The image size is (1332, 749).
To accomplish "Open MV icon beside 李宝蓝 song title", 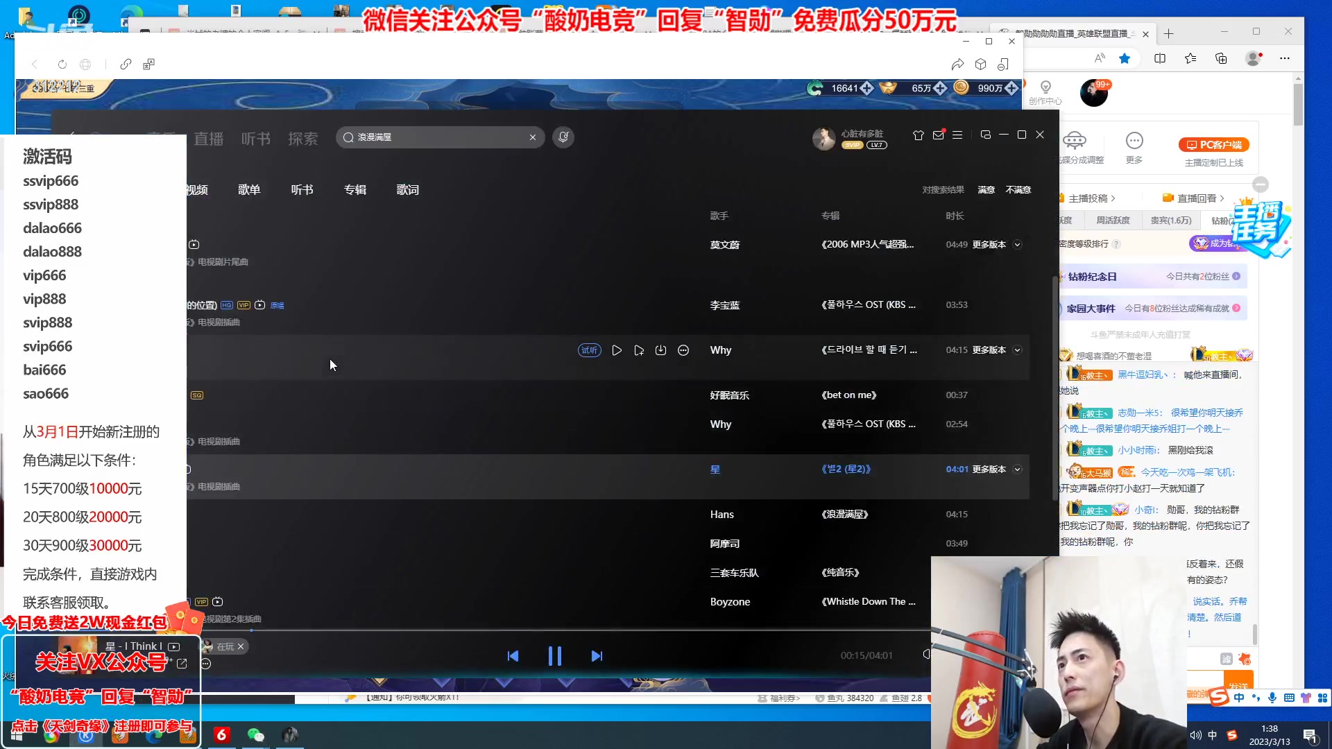I will 259,305.
